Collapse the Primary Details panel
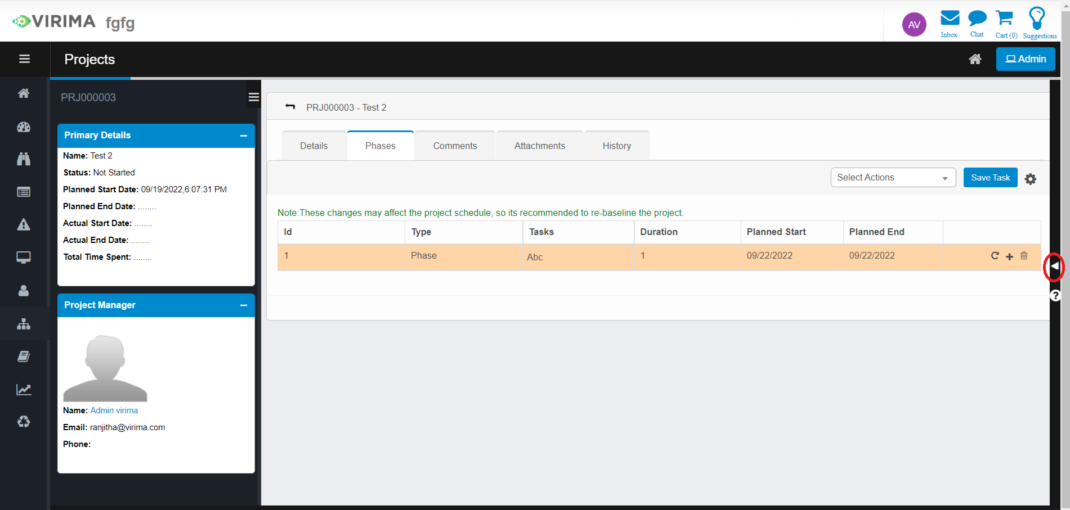 click(244, 136)
